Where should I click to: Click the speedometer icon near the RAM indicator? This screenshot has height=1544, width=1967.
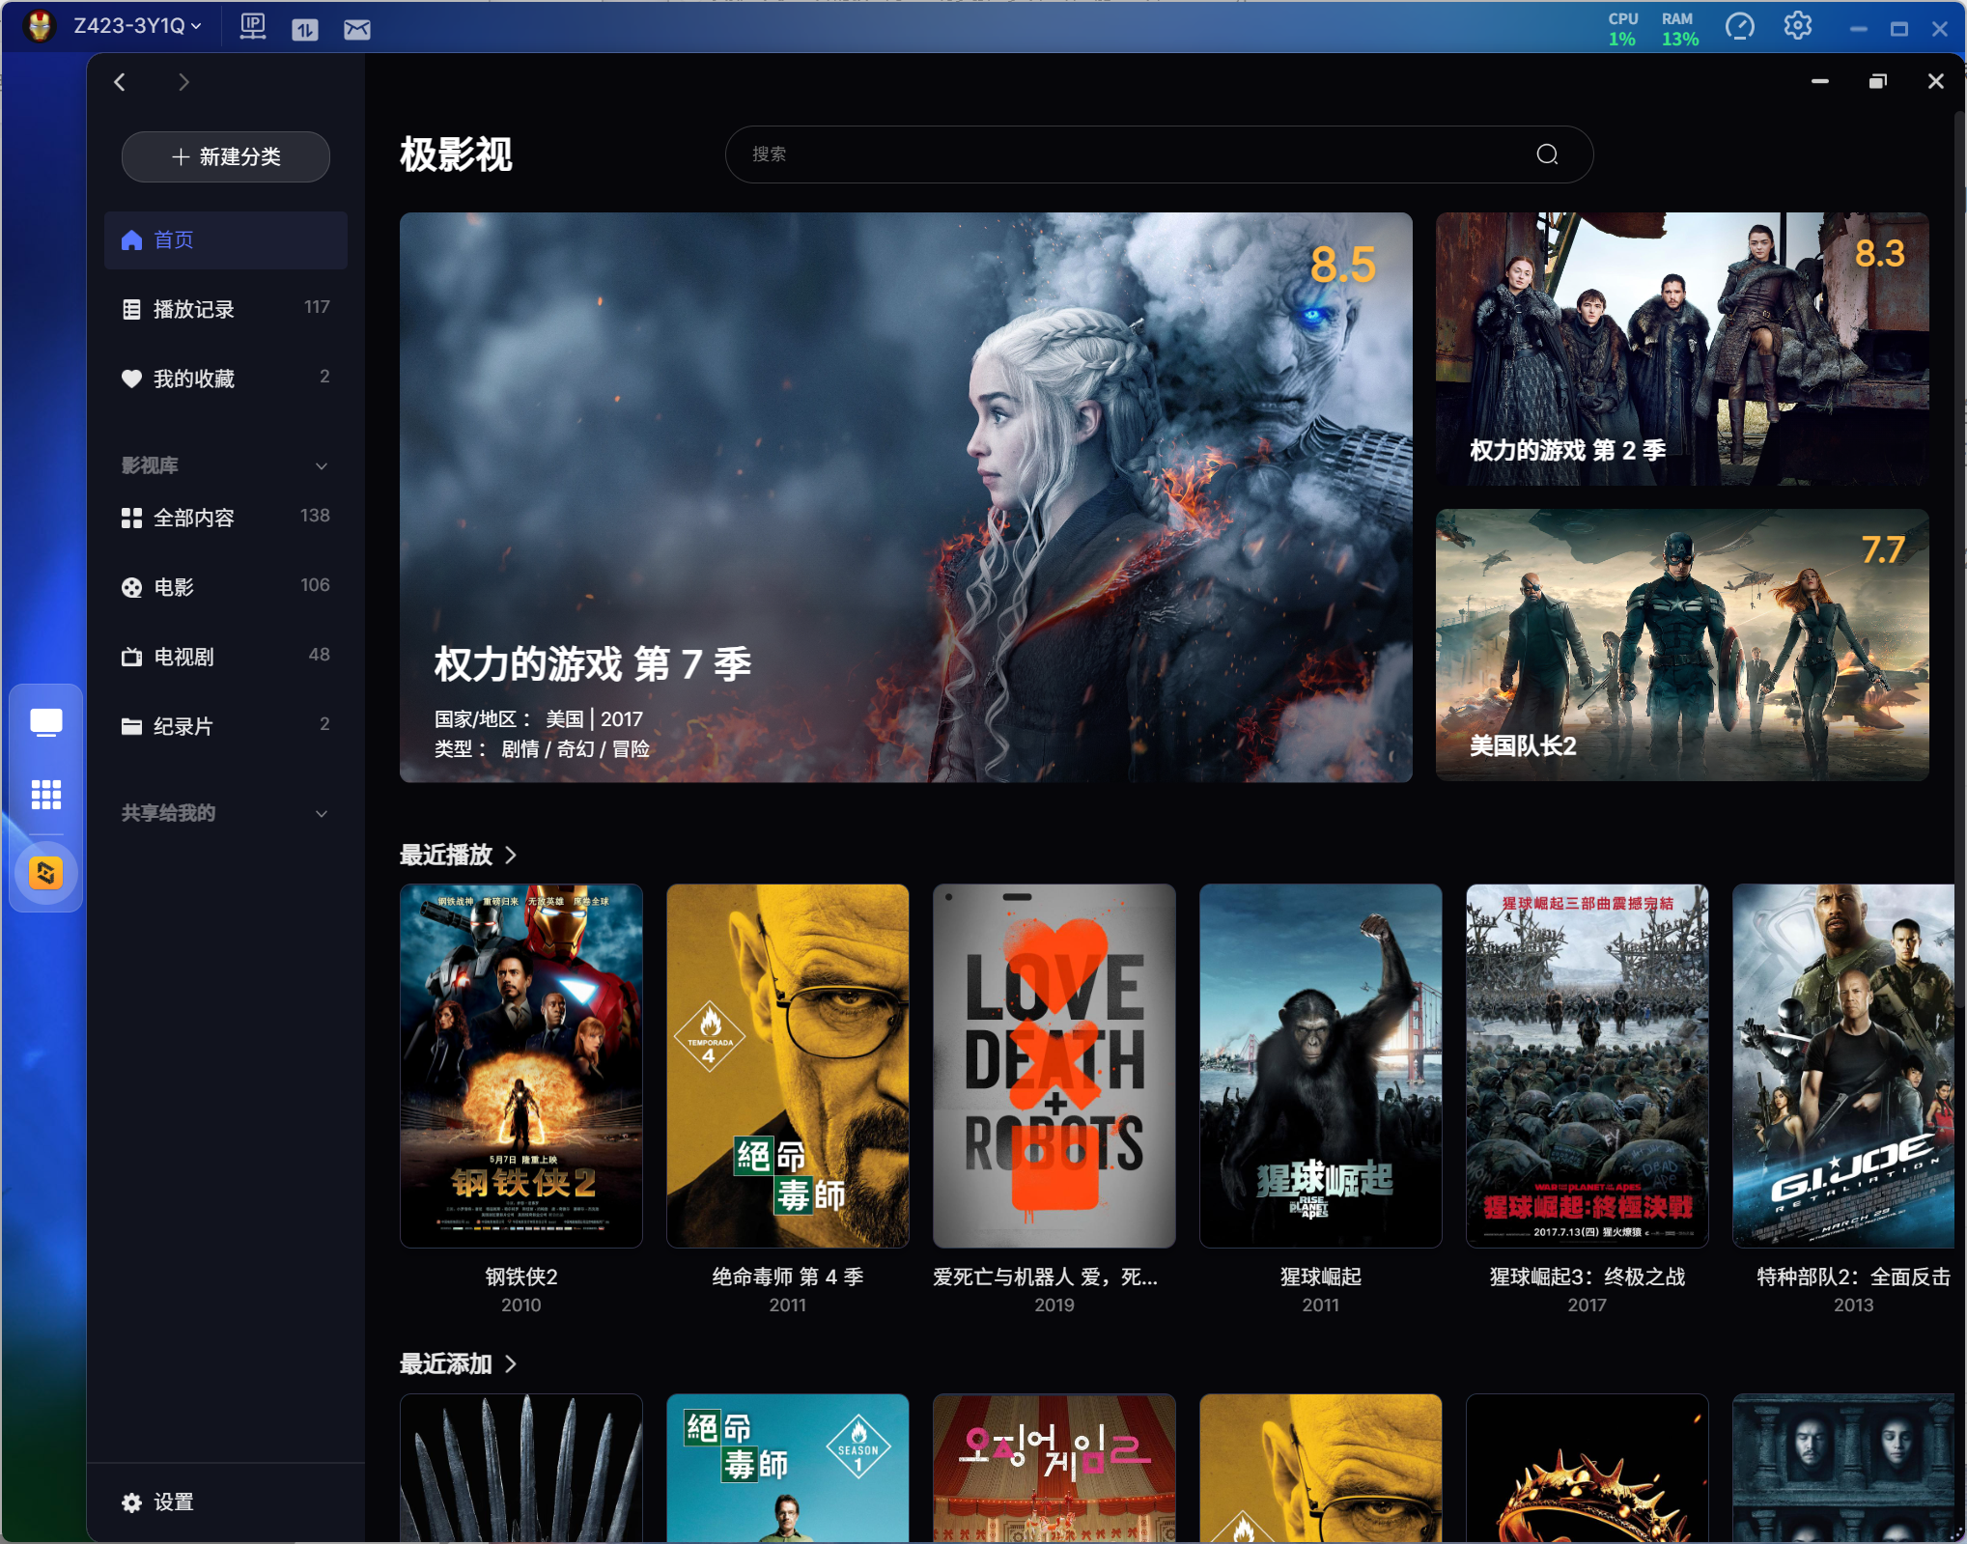(1739, 27)
